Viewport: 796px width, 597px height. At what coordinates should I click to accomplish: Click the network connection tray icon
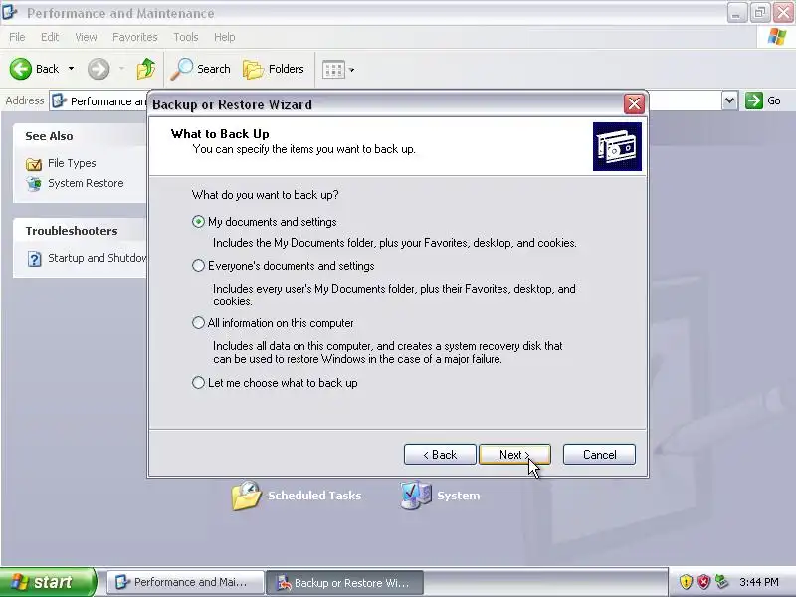(x=721, y=582)
